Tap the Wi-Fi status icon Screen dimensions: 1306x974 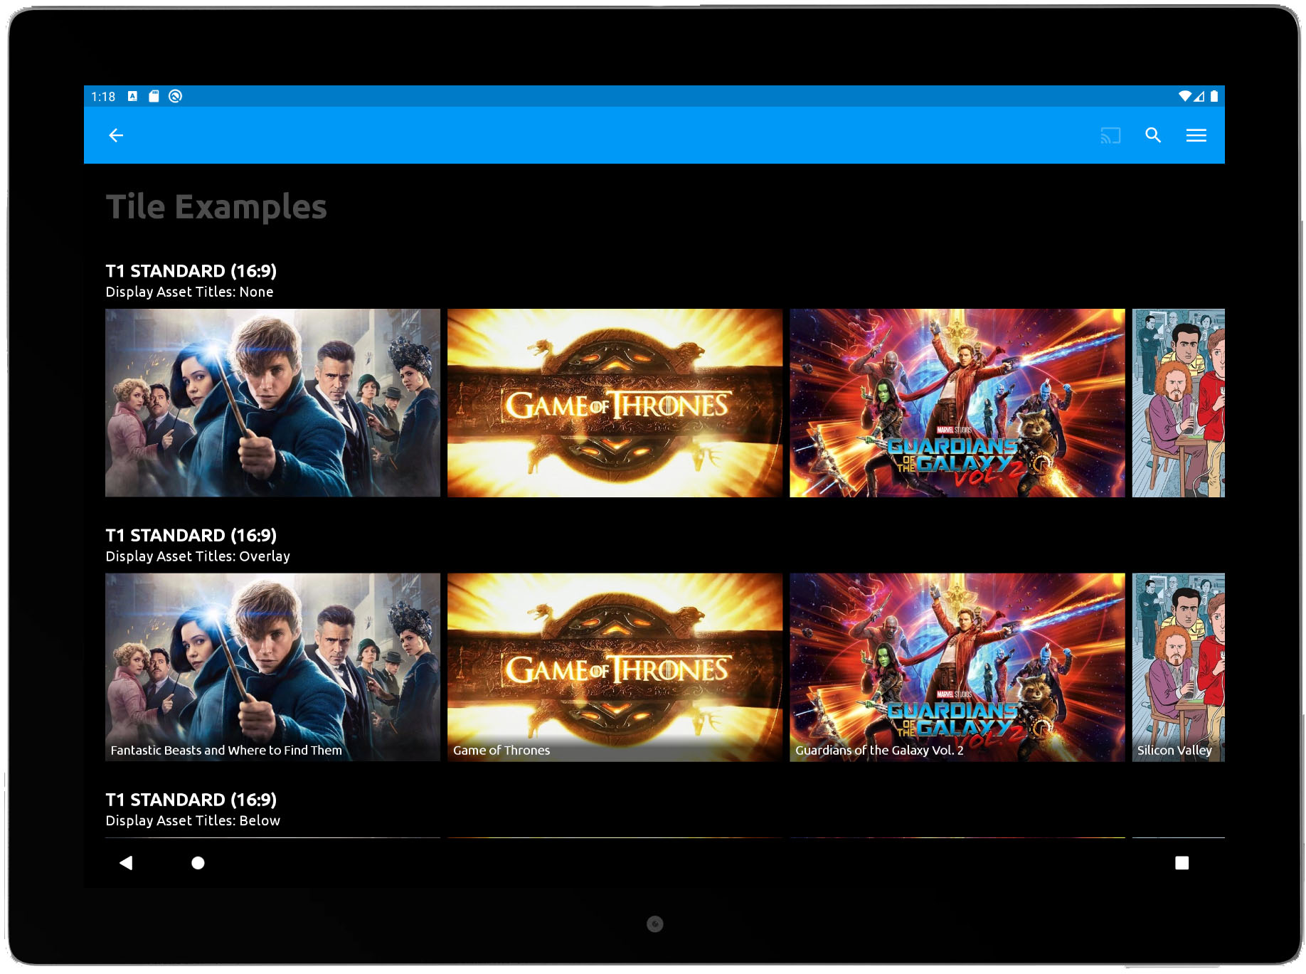click(x=1184, y=96)
